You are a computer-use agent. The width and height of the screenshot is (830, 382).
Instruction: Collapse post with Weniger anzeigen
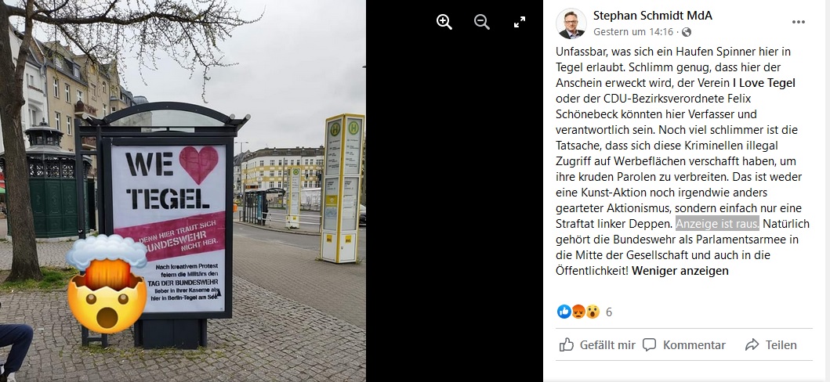[680, 271]
